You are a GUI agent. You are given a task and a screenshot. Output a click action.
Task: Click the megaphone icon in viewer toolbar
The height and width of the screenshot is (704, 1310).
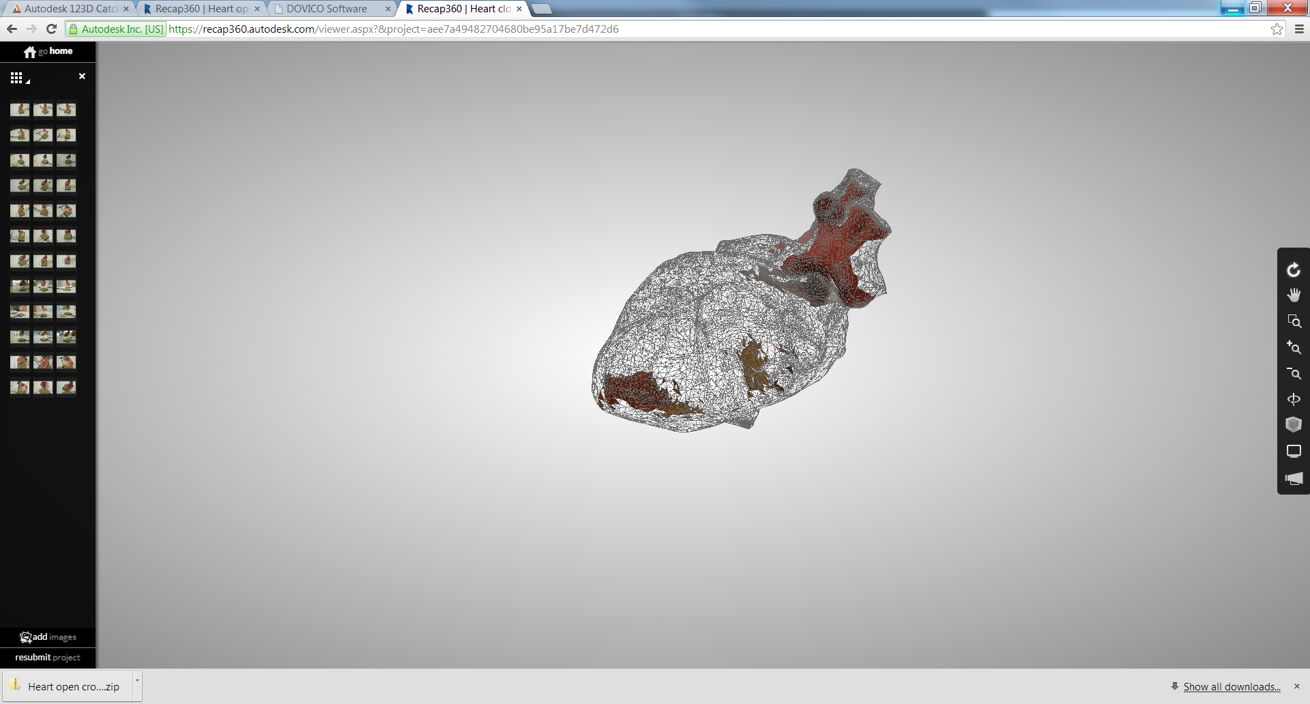(1294, 478)
